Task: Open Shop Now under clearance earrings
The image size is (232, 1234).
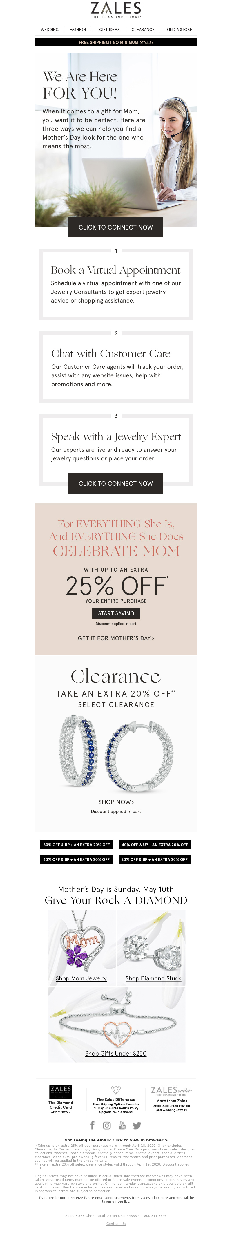Action: click(x=116, y=802)
